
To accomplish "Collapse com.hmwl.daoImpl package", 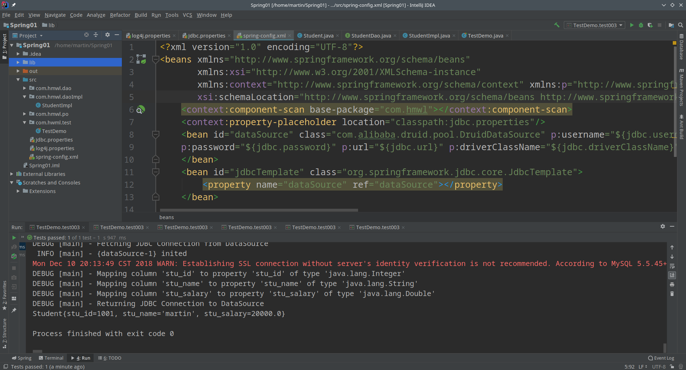I will 25,97.
